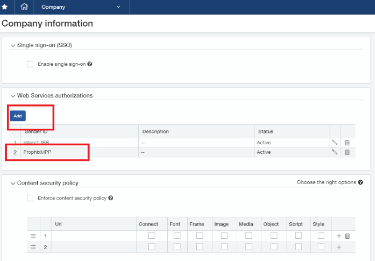This screenshot has width=375, height=261.
Task: Edit the Intacct_ISB sender row pencil
Action: (x=334, y=143)
